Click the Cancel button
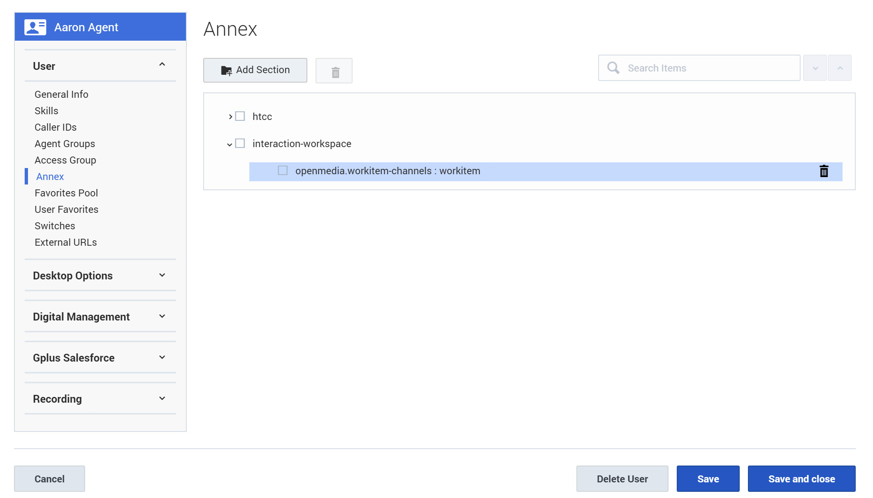873x498 pixels. (x=49, y=479)
